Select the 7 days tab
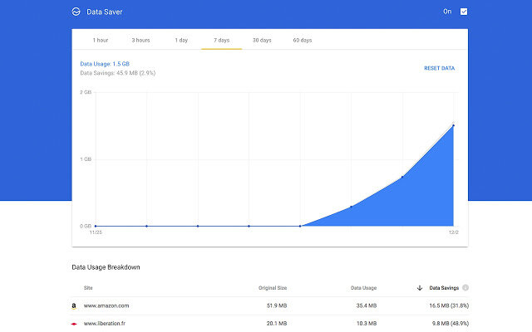 pyautogui.click(x=222, y=40)
